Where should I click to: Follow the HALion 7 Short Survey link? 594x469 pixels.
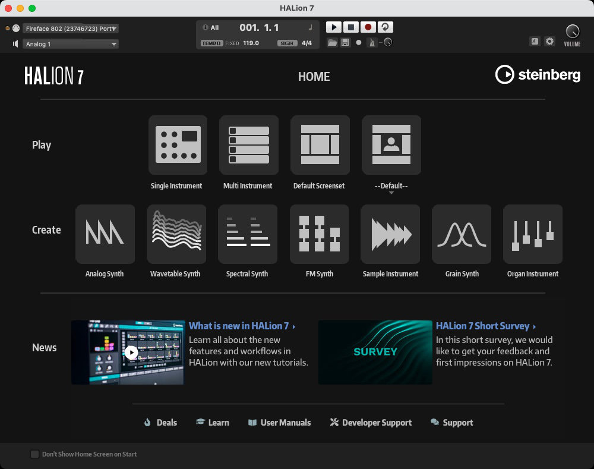pos(482,326)
